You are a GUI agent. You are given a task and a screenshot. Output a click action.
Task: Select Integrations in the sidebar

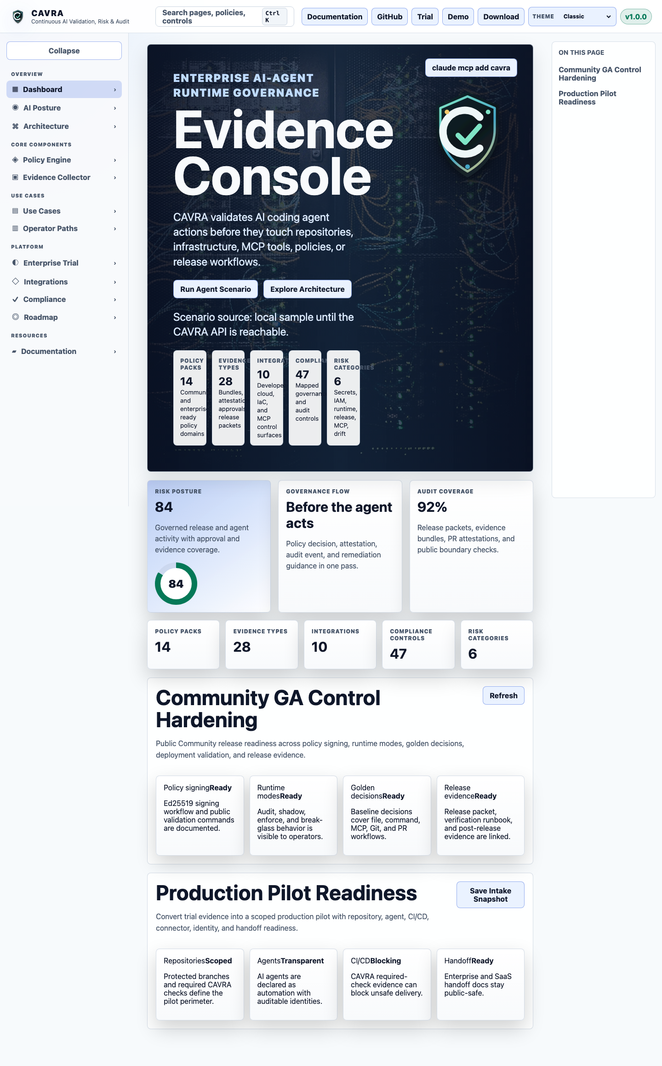[x=64, y=282]
